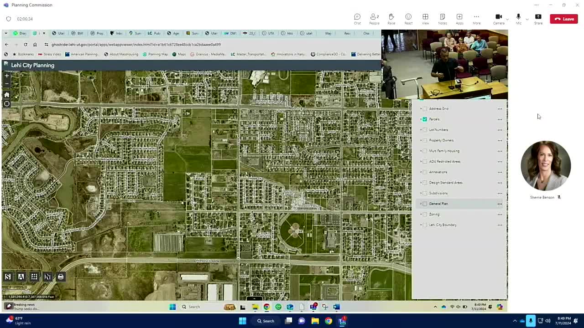Screen dimensions: 584x328
Task: Open File Explorer from taskbar
Action: point(315,321)
